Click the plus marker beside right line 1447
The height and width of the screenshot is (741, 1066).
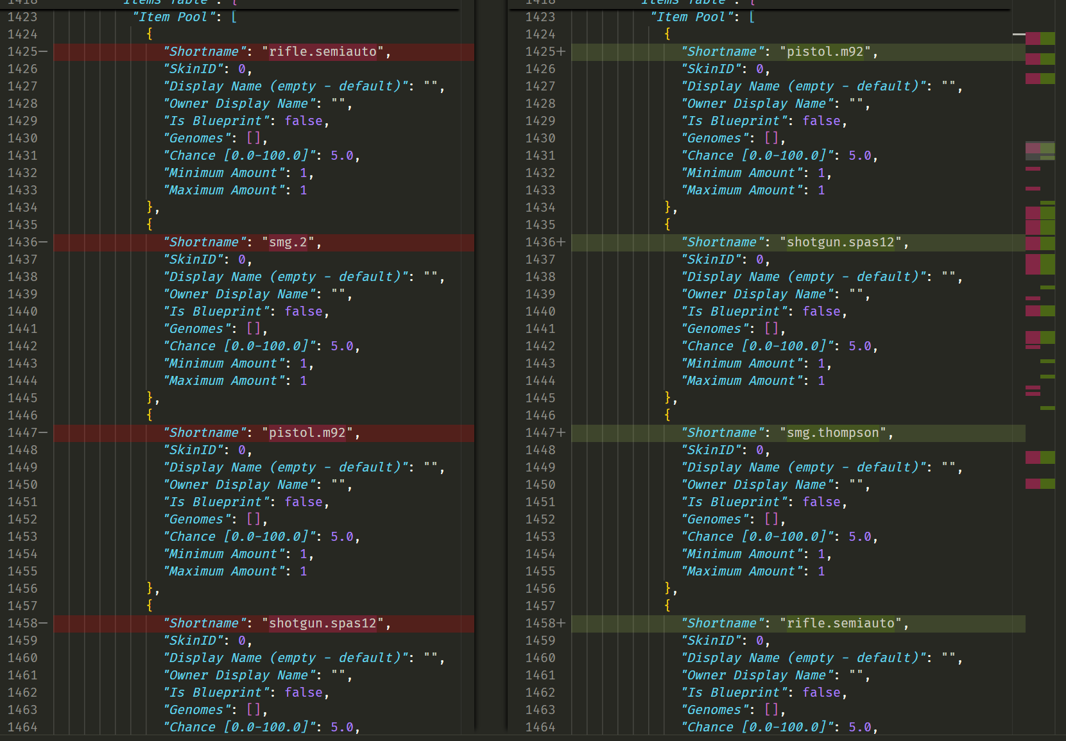pos(562,433)
